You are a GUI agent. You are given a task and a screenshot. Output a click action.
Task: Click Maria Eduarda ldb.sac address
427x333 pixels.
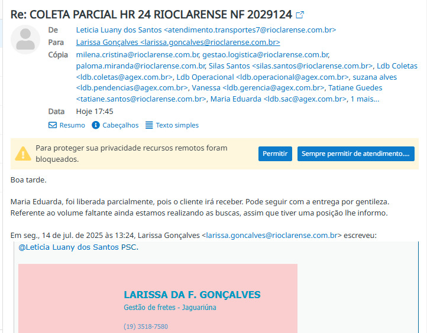tap(279, 99)
